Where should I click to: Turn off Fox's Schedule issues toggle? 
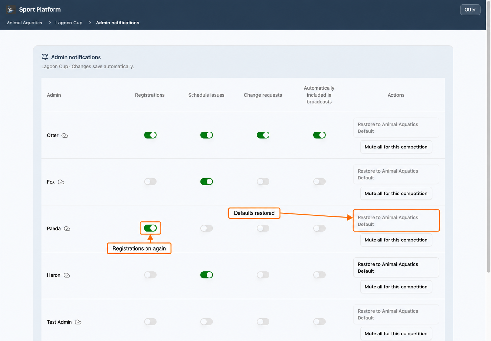point(207,182)
